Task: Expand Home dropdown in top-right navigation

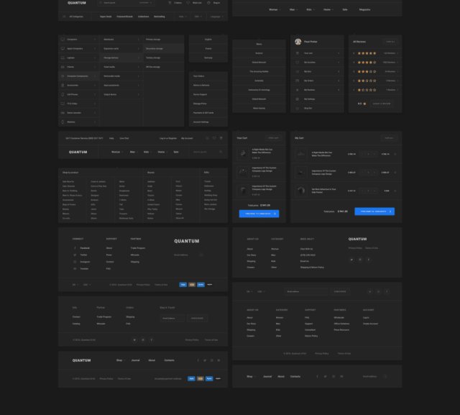Action: (x=333, y=9)
